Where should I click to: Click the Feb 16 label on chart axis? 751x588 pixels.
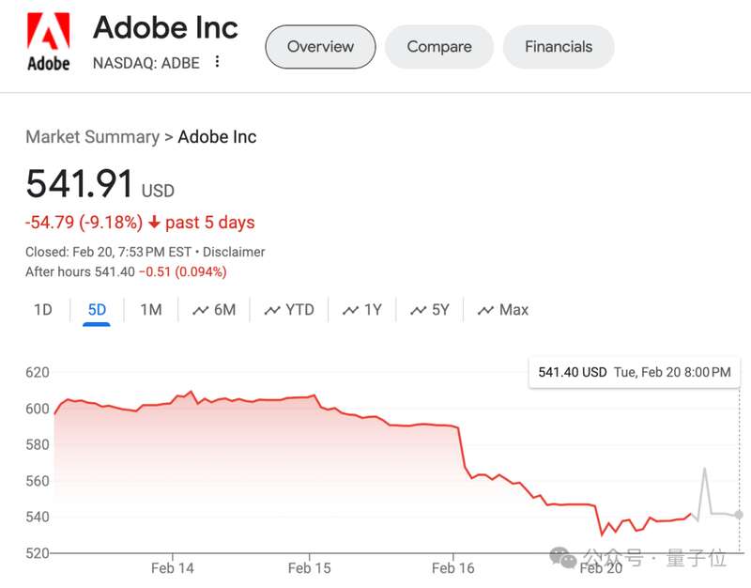[453, 568]
